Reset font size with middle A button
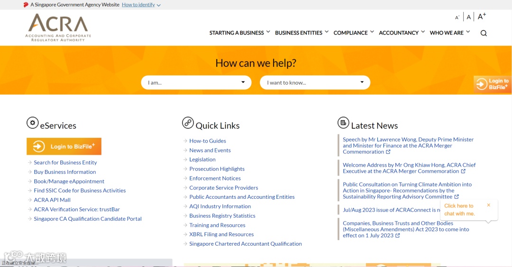 pyautogui.click(x=468, y=17)
